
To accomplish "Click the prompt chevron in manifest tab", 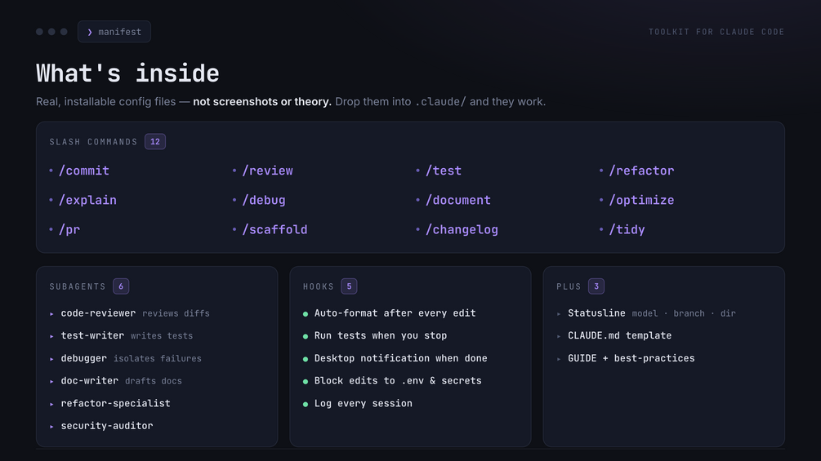I will point(90,33).
